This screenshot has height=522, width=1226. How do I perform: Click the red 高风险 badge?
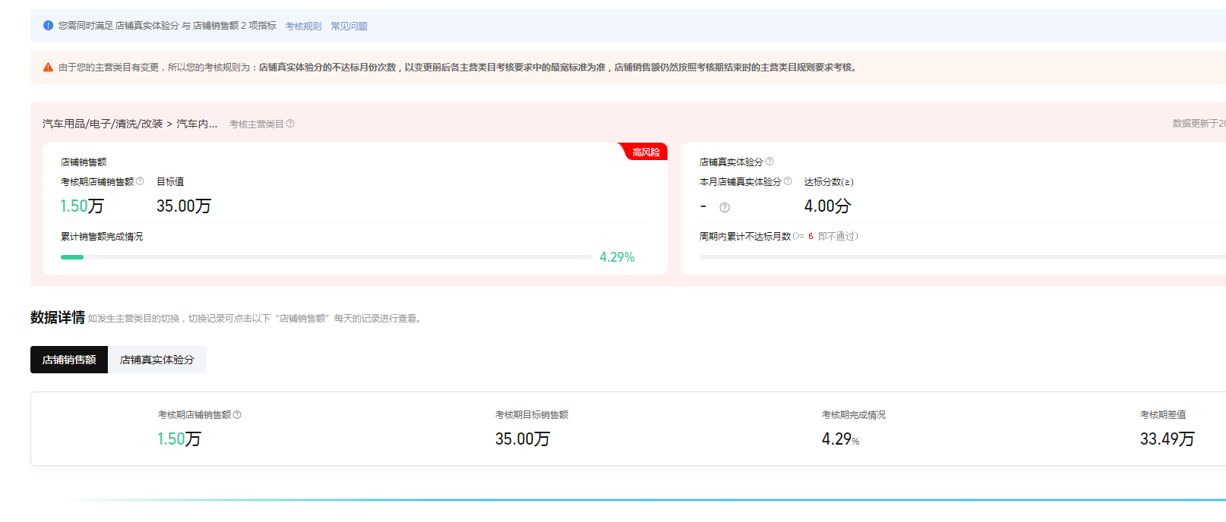point(646,152)
